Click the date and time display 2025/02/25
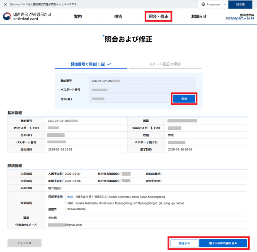 click(x=240, y=19)
